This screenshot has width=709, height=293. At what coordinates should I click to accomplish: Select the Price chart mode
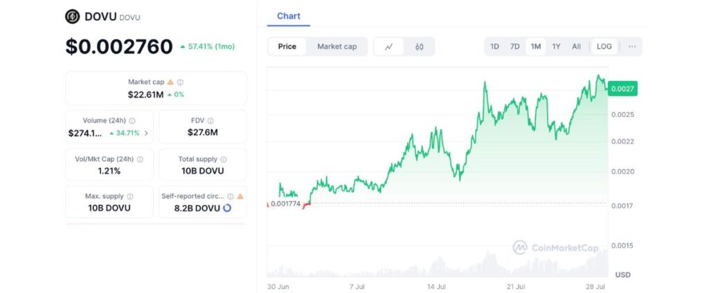[x=287, y=46]
